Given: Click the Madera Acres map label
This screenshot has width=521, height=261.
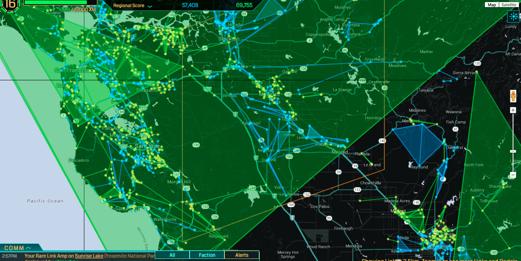Looking at the screenshot, I should (397, 201).
